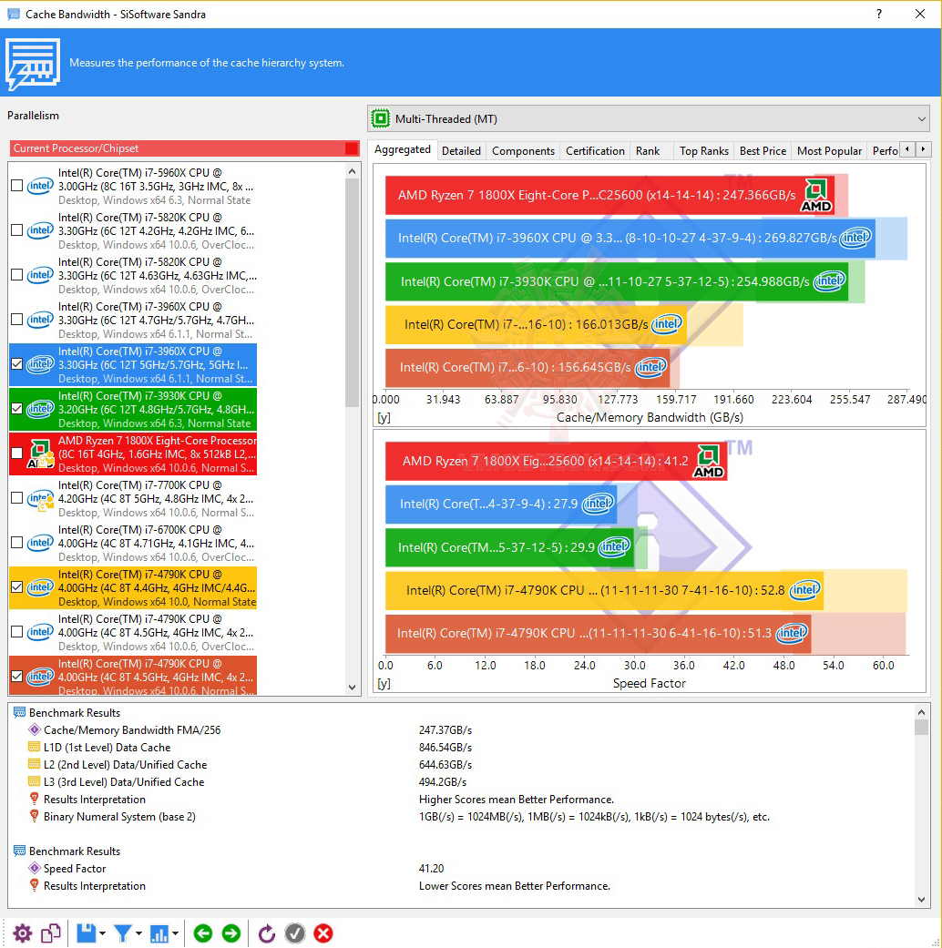Open the filter icon dropdown arrow
Image resolution: width=942 pixels, height=948 pixels.
(x=138, y=933)
